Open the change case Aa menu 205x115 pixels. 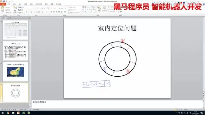tap(43, 12)
